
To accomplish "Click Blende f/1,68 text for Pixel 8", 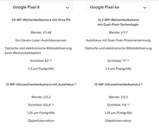I will point(41,32).
